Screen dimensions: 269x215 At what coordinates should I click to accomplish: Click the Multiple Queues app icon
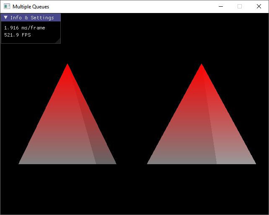(x=7, y=7)
